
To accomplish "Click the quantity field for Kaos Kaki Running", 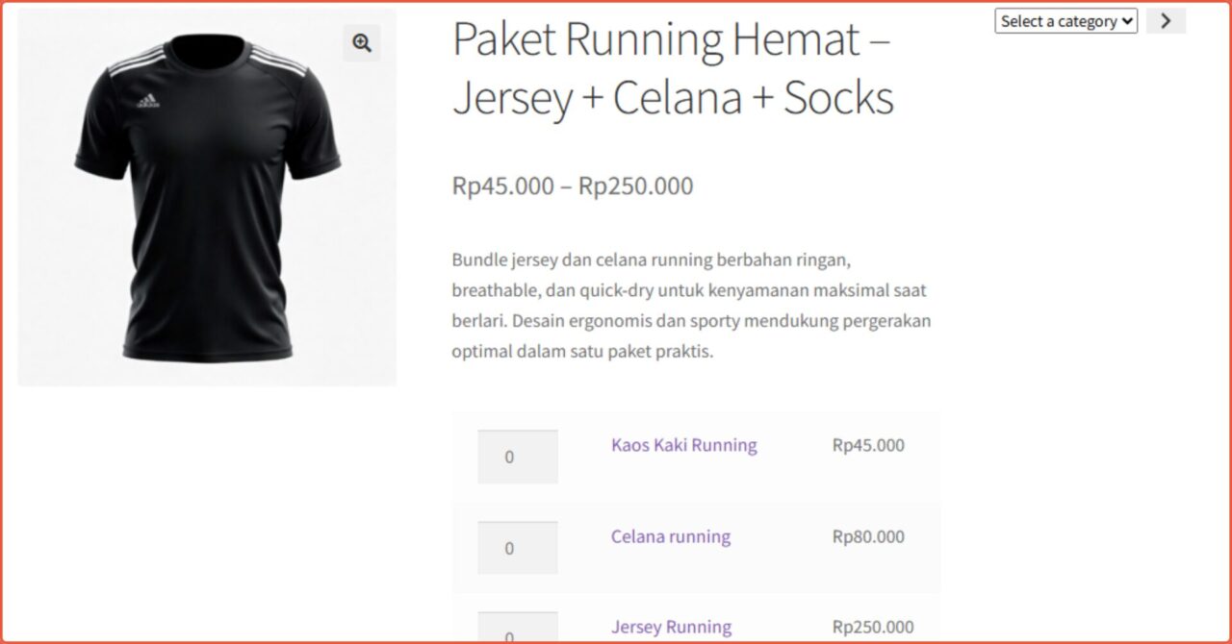I will pos(518,457).
